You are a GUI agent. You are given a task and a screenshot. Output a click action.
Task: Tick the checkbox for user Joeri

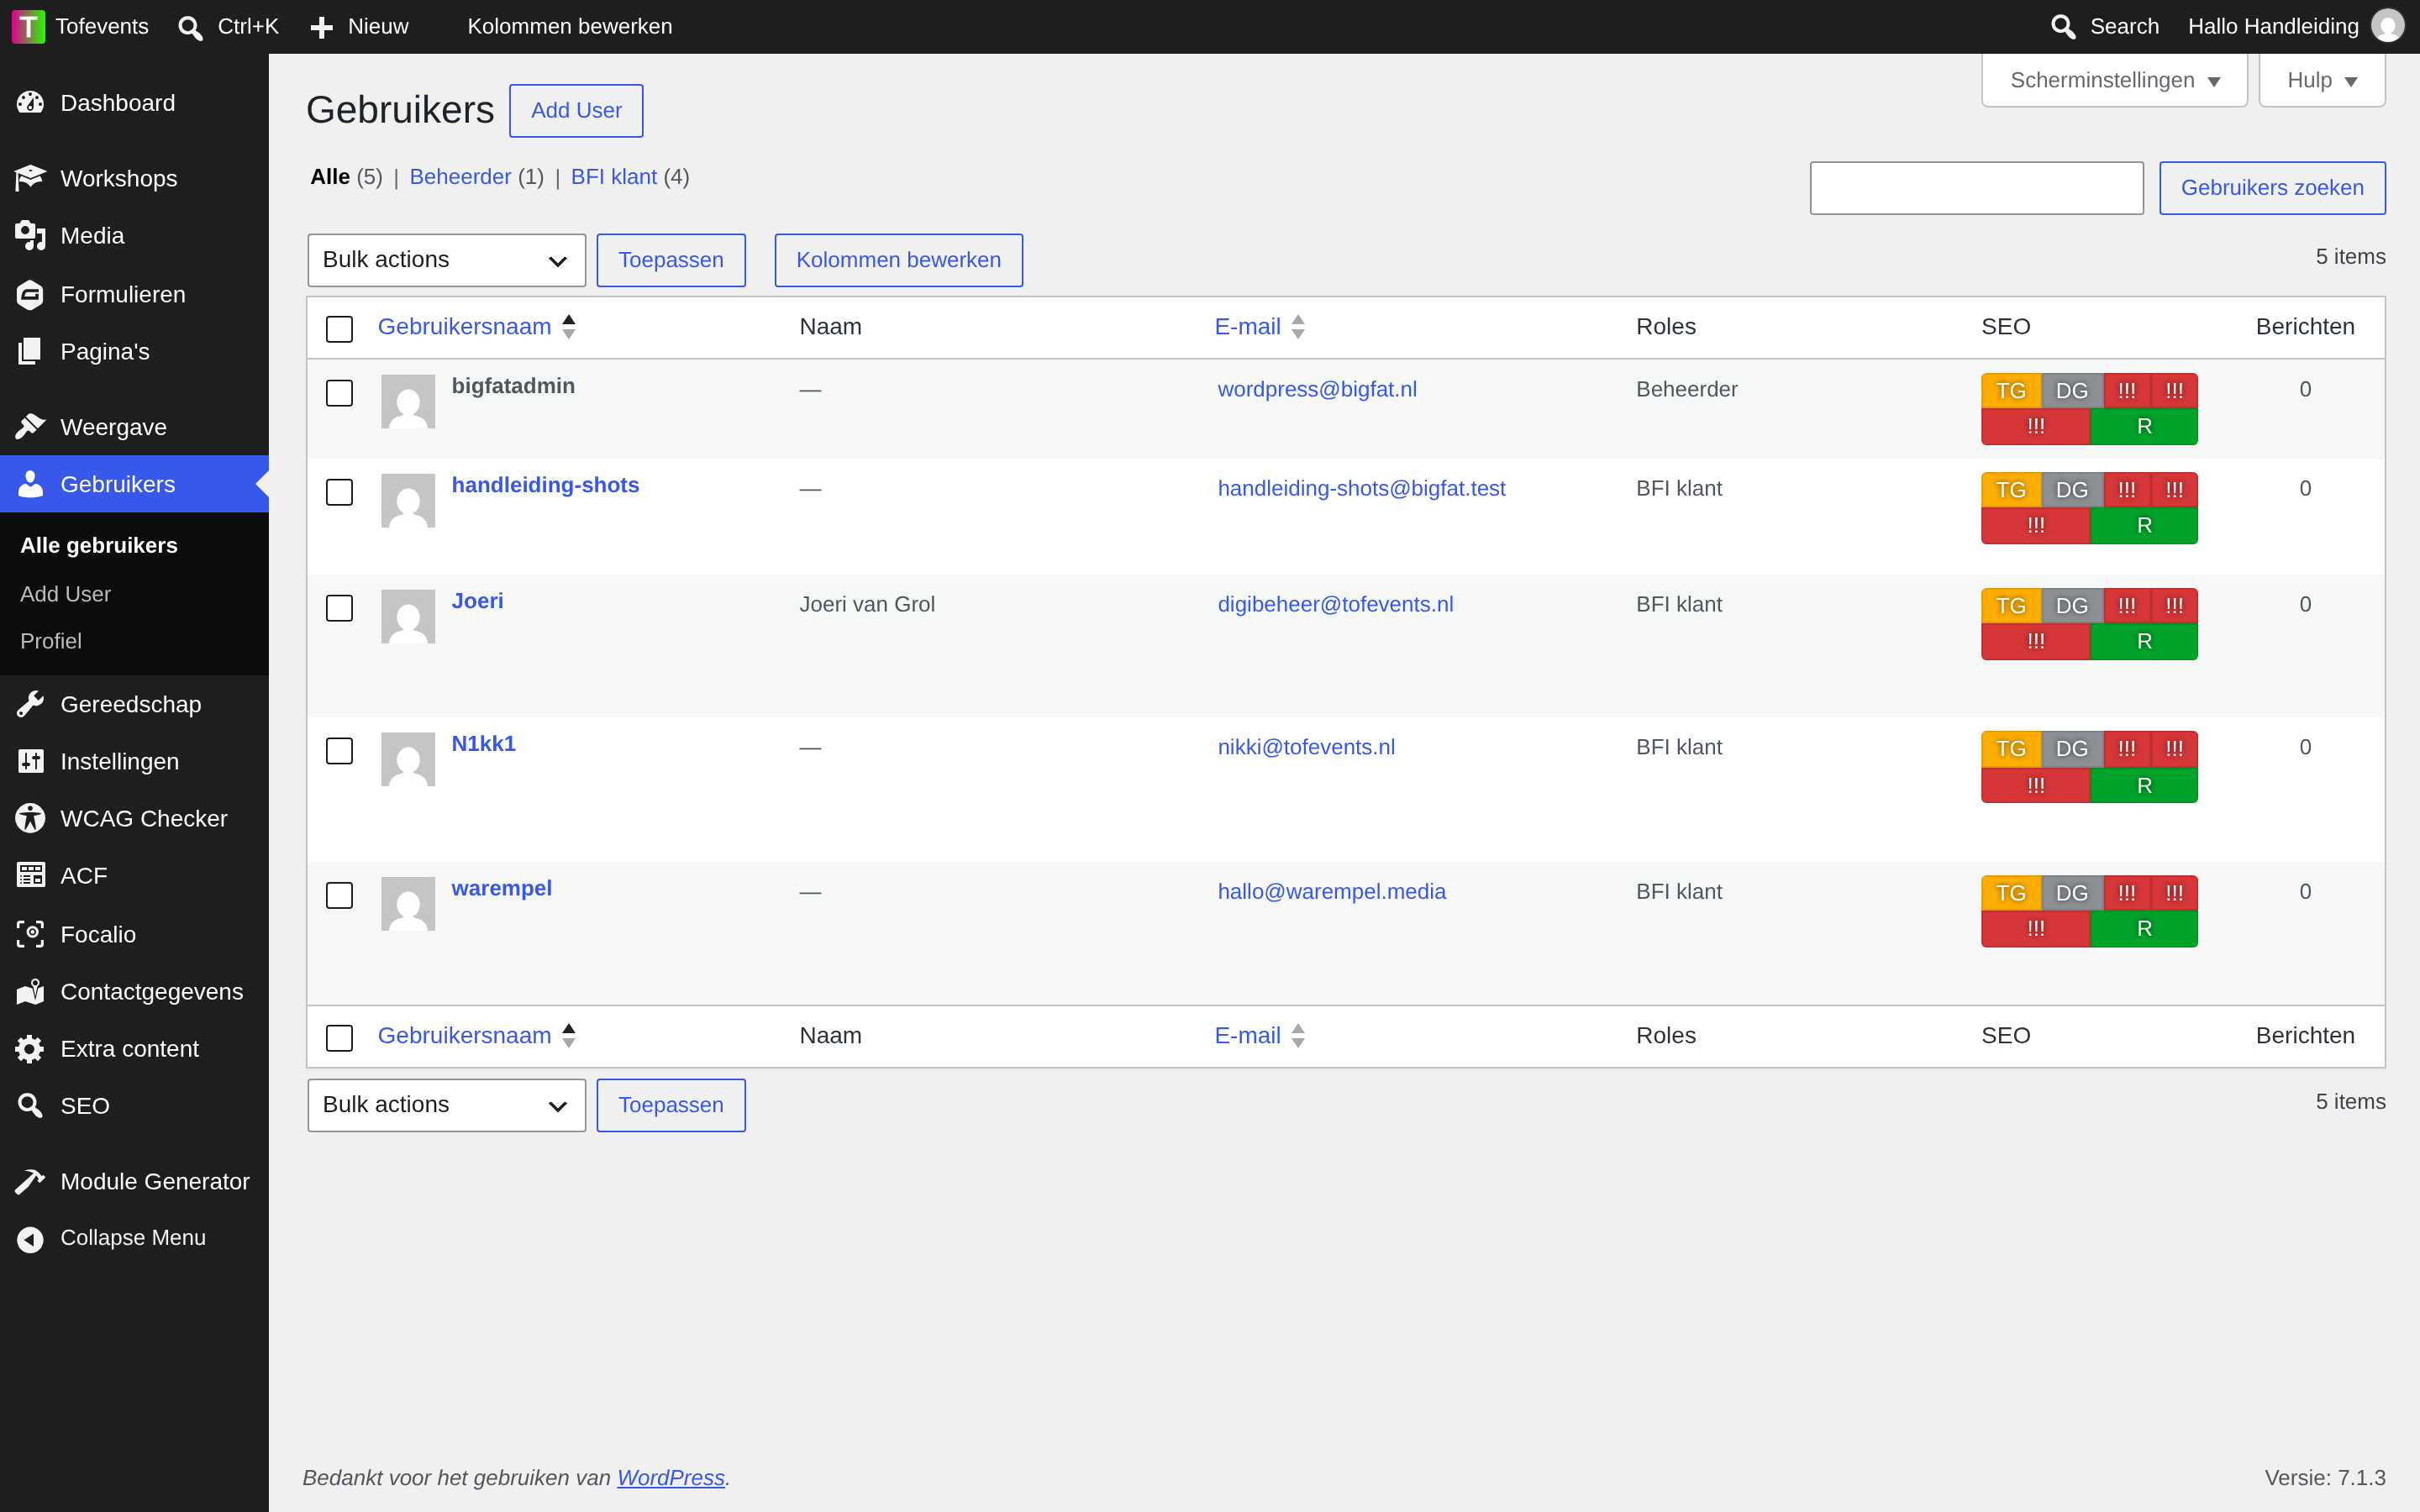tap(339, 608)
